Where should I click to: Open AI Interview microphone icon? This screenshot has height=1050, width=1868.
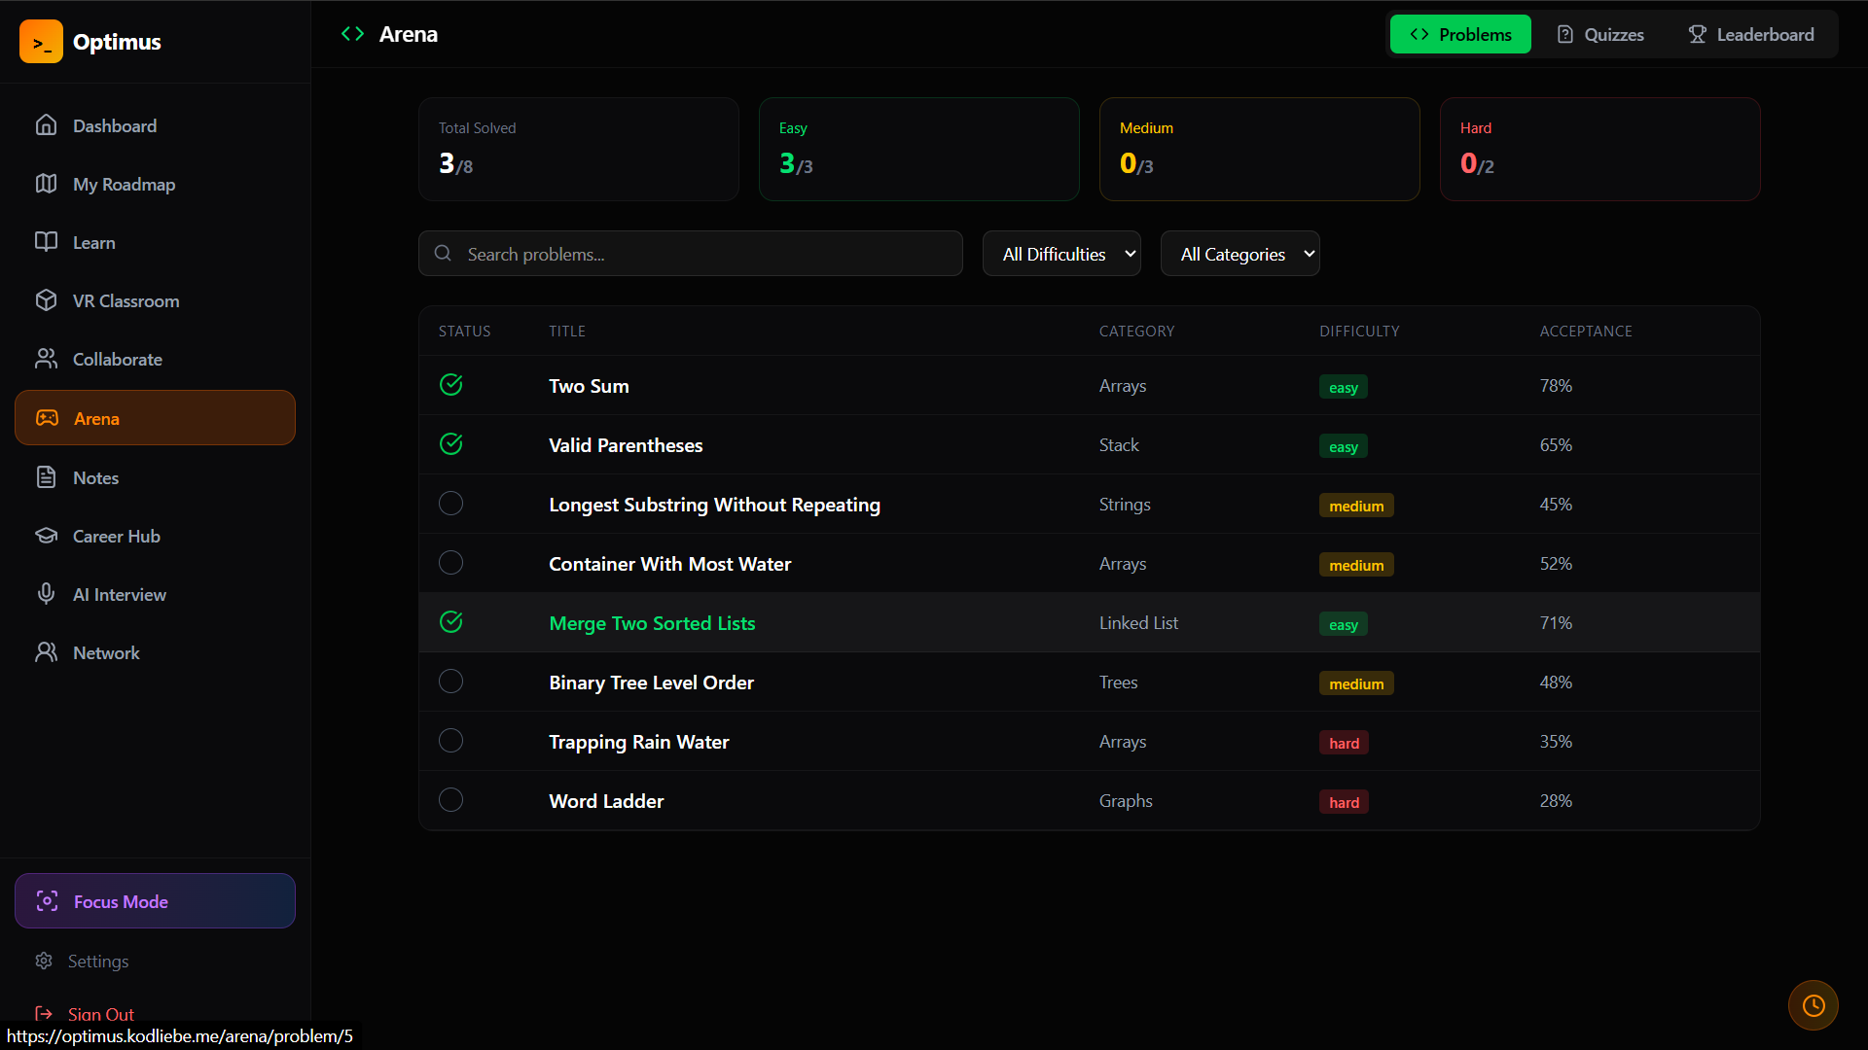46,594
